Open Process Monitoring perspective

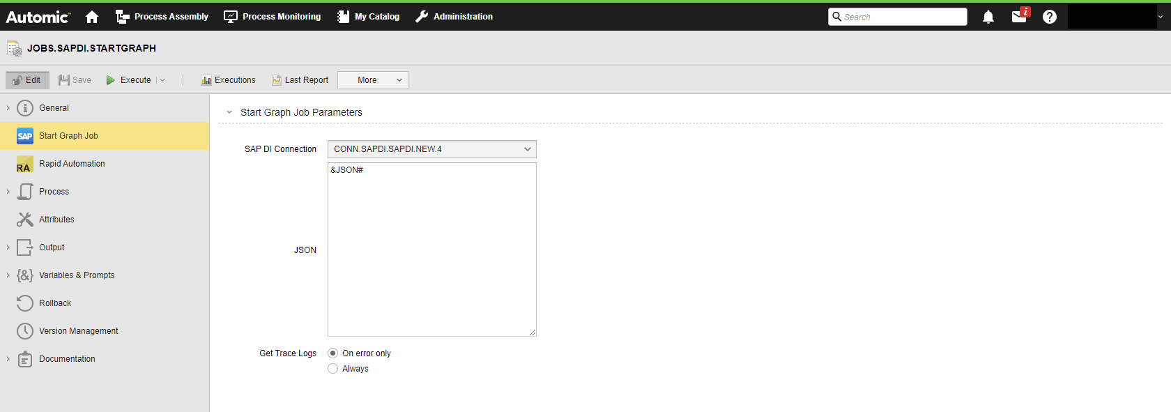point(273,17)
